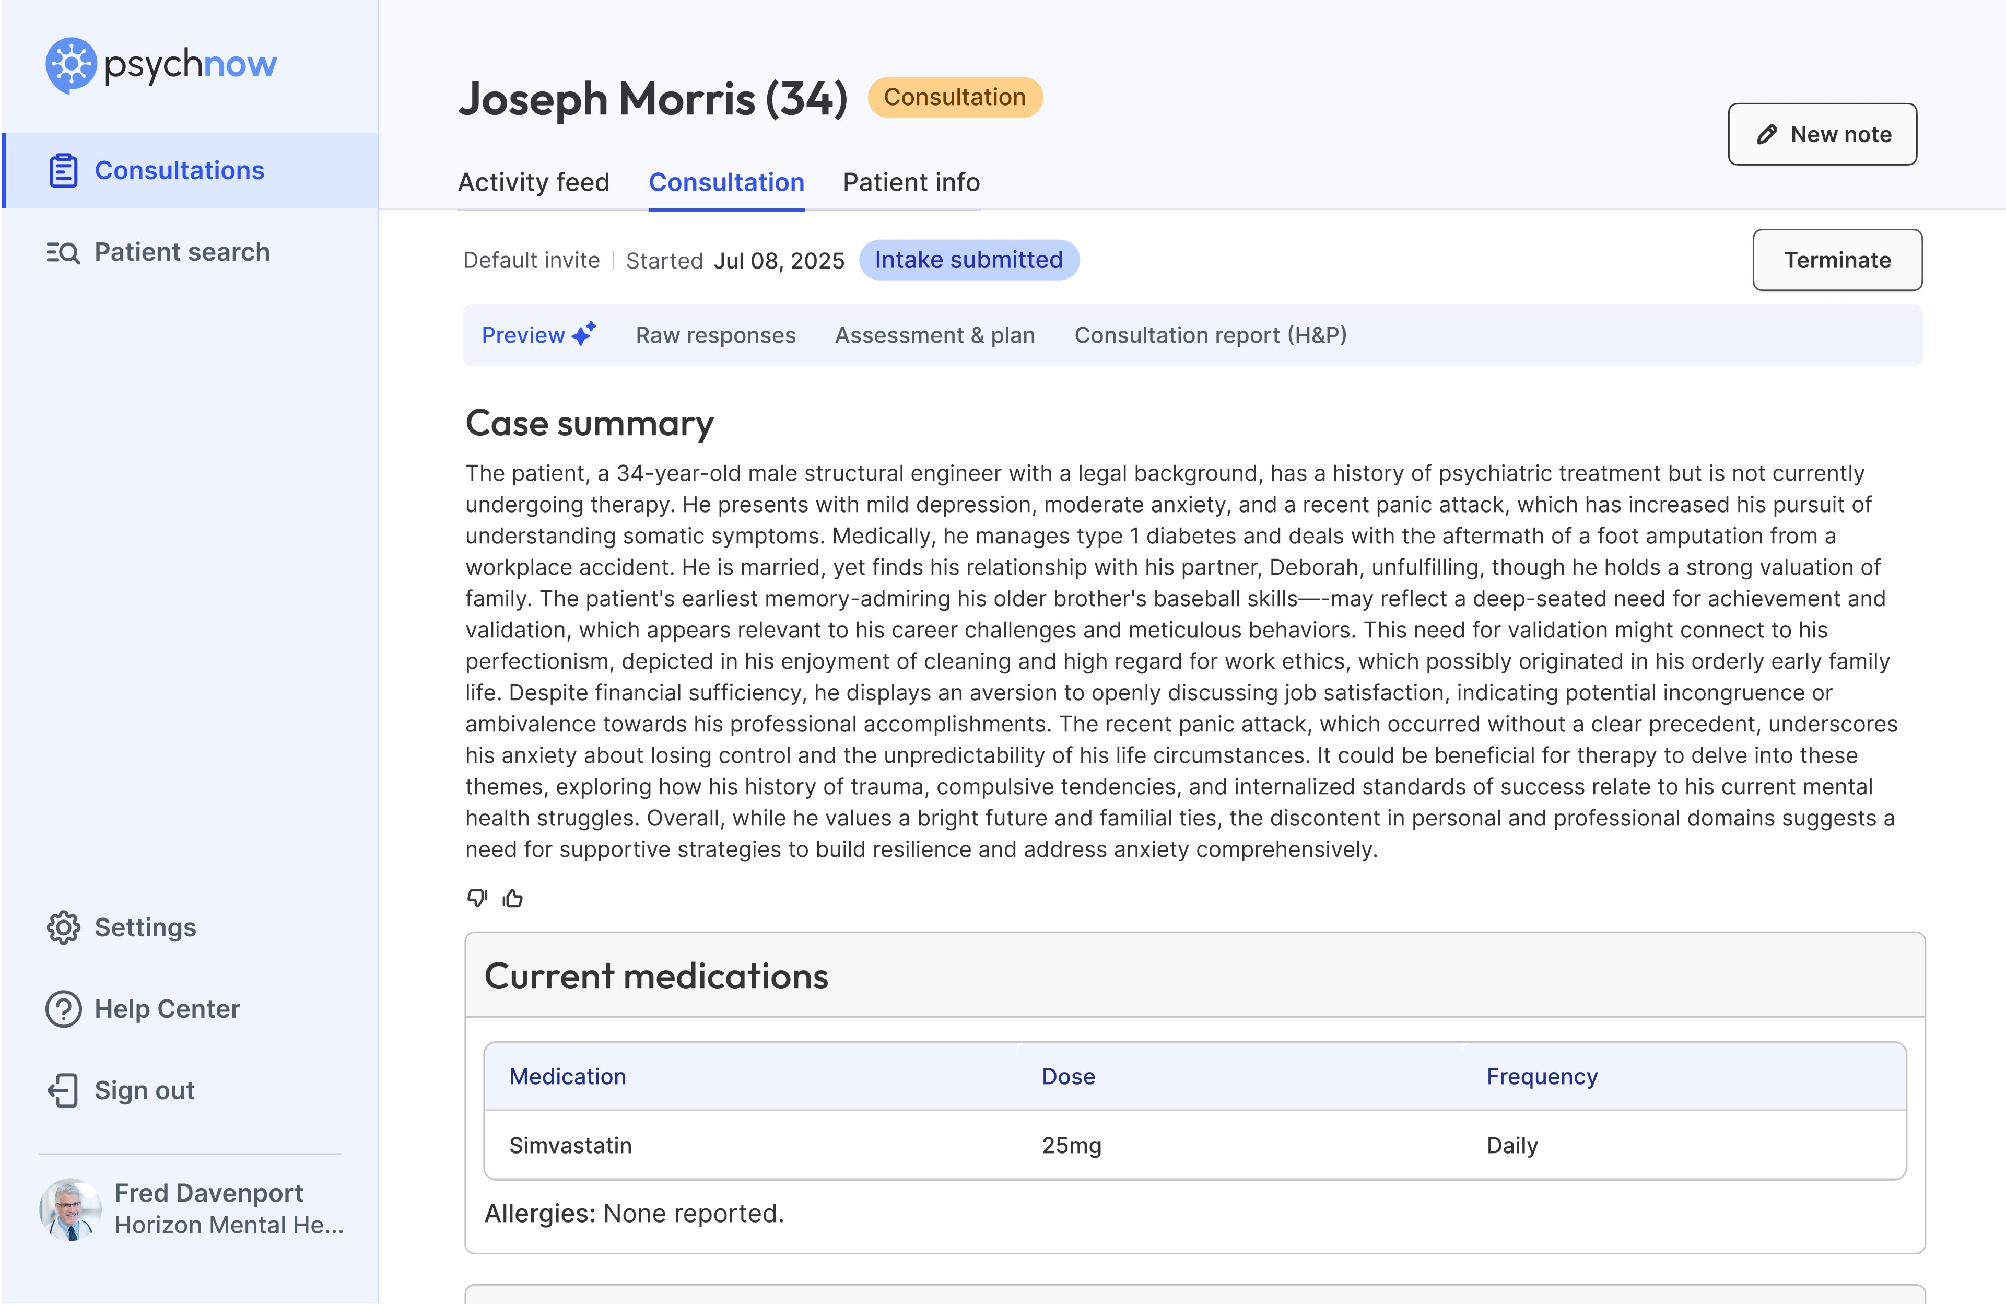This screenshot has height=1304, width=2006.
Task: Select the Raw responses sub-tab
Action: 715,335
